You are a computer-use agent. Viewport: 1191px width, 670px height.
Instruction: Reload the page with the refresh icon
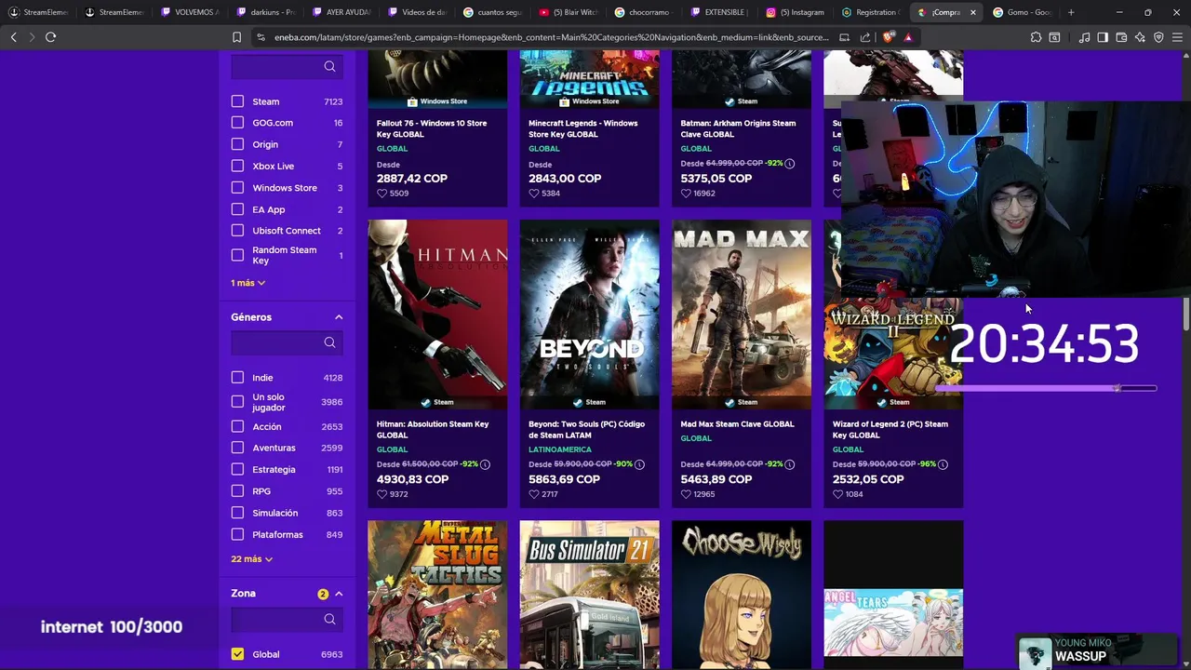(x=50, y=37)
